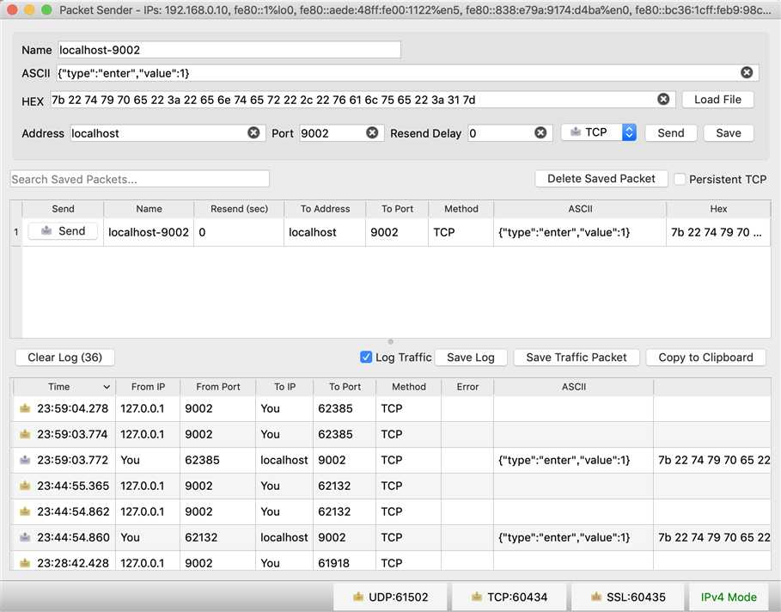Click the Resend (sec) column header
Image resolution: width=781 pixels, height=612 pixels.
click(x=239, y=209)
